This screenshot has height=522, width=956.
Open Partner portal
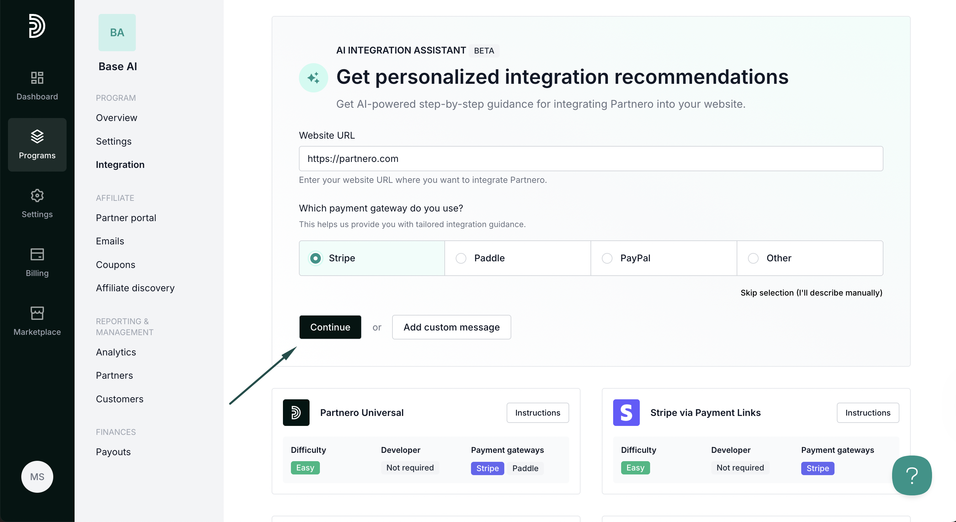pos(126,218)
